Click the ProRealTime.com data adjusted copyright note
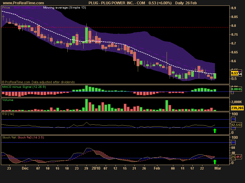Screen dimensions: 245x183 click(38, 82)
